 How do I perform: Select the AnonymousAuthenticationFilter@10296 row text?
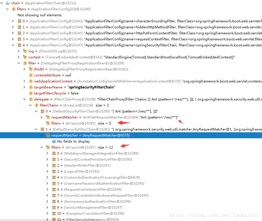point(94,201)
